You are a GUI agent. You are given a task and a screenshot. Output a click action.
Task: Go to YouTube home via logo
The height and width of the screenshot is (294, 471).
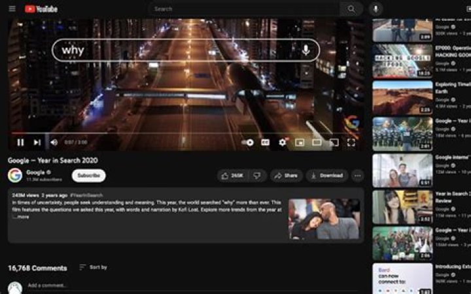tap(41, 9)
